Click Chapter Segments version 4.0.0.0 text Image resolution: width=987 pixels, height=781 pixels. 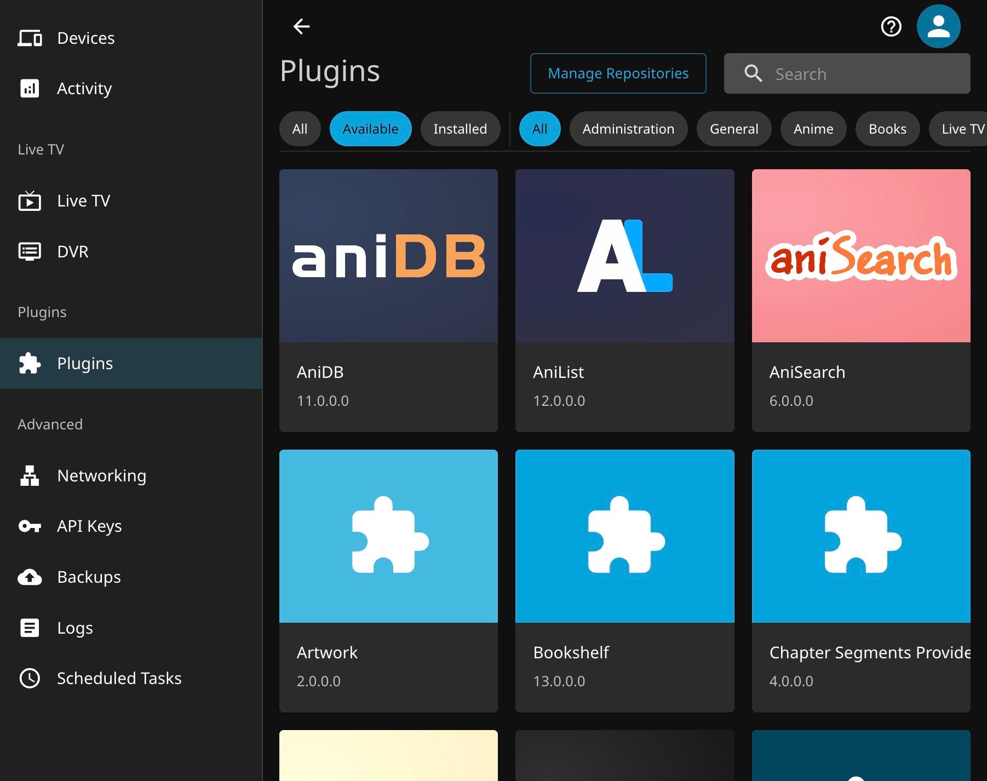click(791, 681)
